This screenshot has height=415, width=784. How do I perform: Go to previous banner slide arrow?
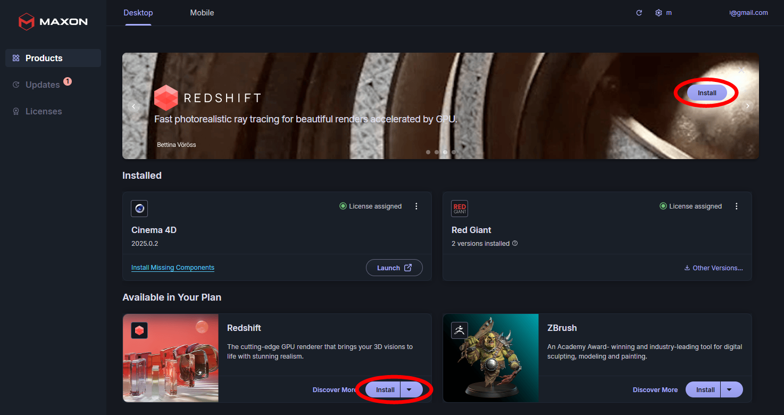[134, 106]
